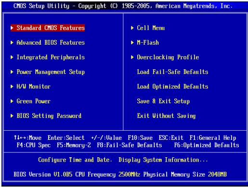Click the F5:Memory-Z hint
Viewport: 248px width, 187px height.
click(74, 145)
